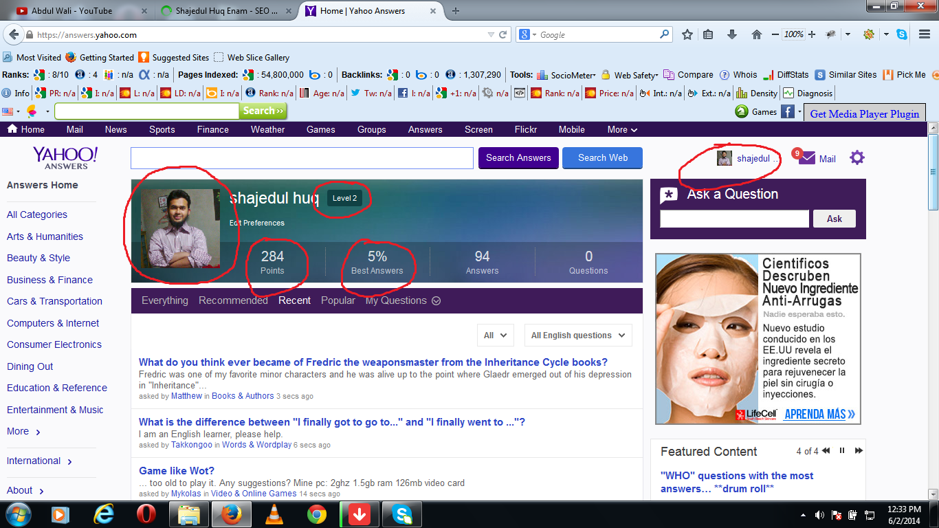Open the Google search engine selector dropdown
The width and height of the screenshot is (939, 528).
527,34
